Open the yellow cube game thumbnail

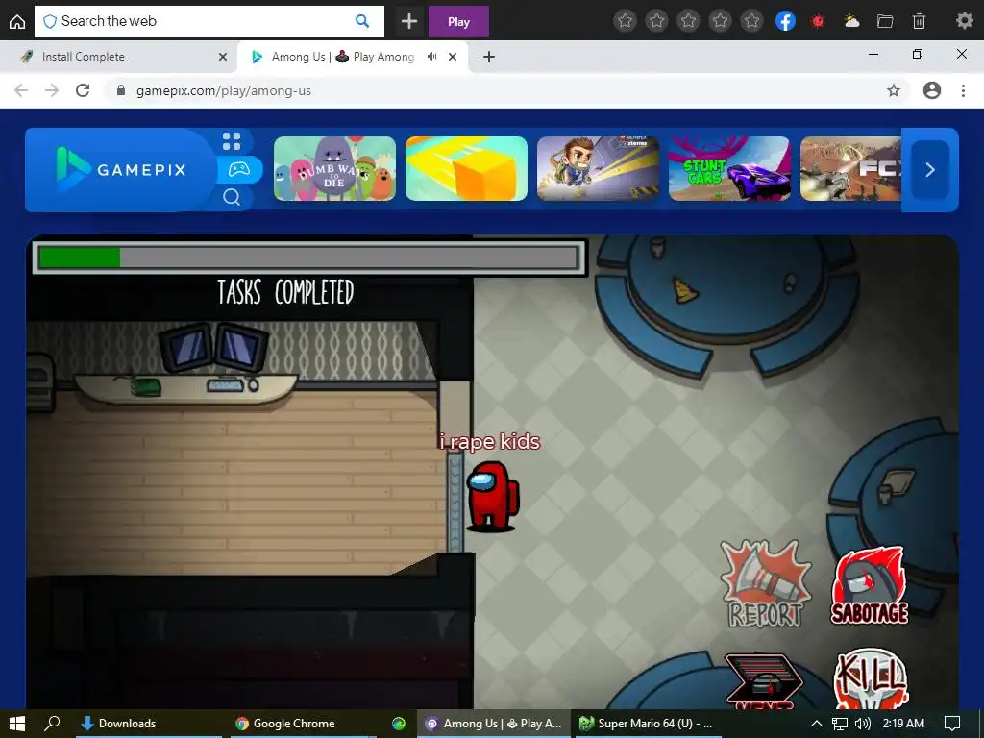(466, 169)
